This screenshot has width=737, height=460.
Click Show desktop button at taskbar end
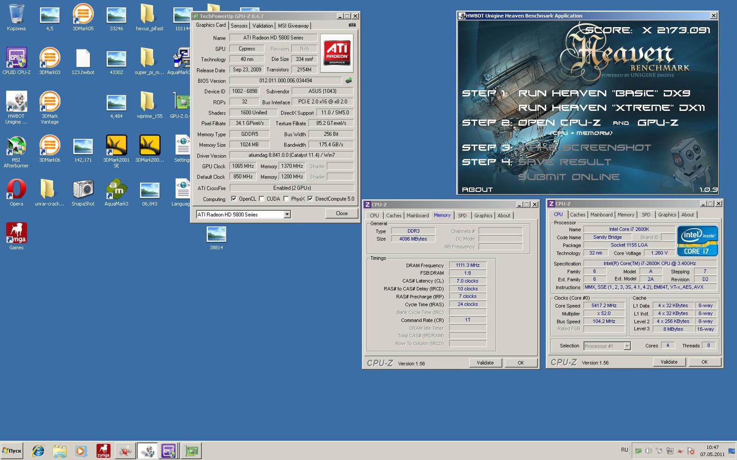point(731,451)
